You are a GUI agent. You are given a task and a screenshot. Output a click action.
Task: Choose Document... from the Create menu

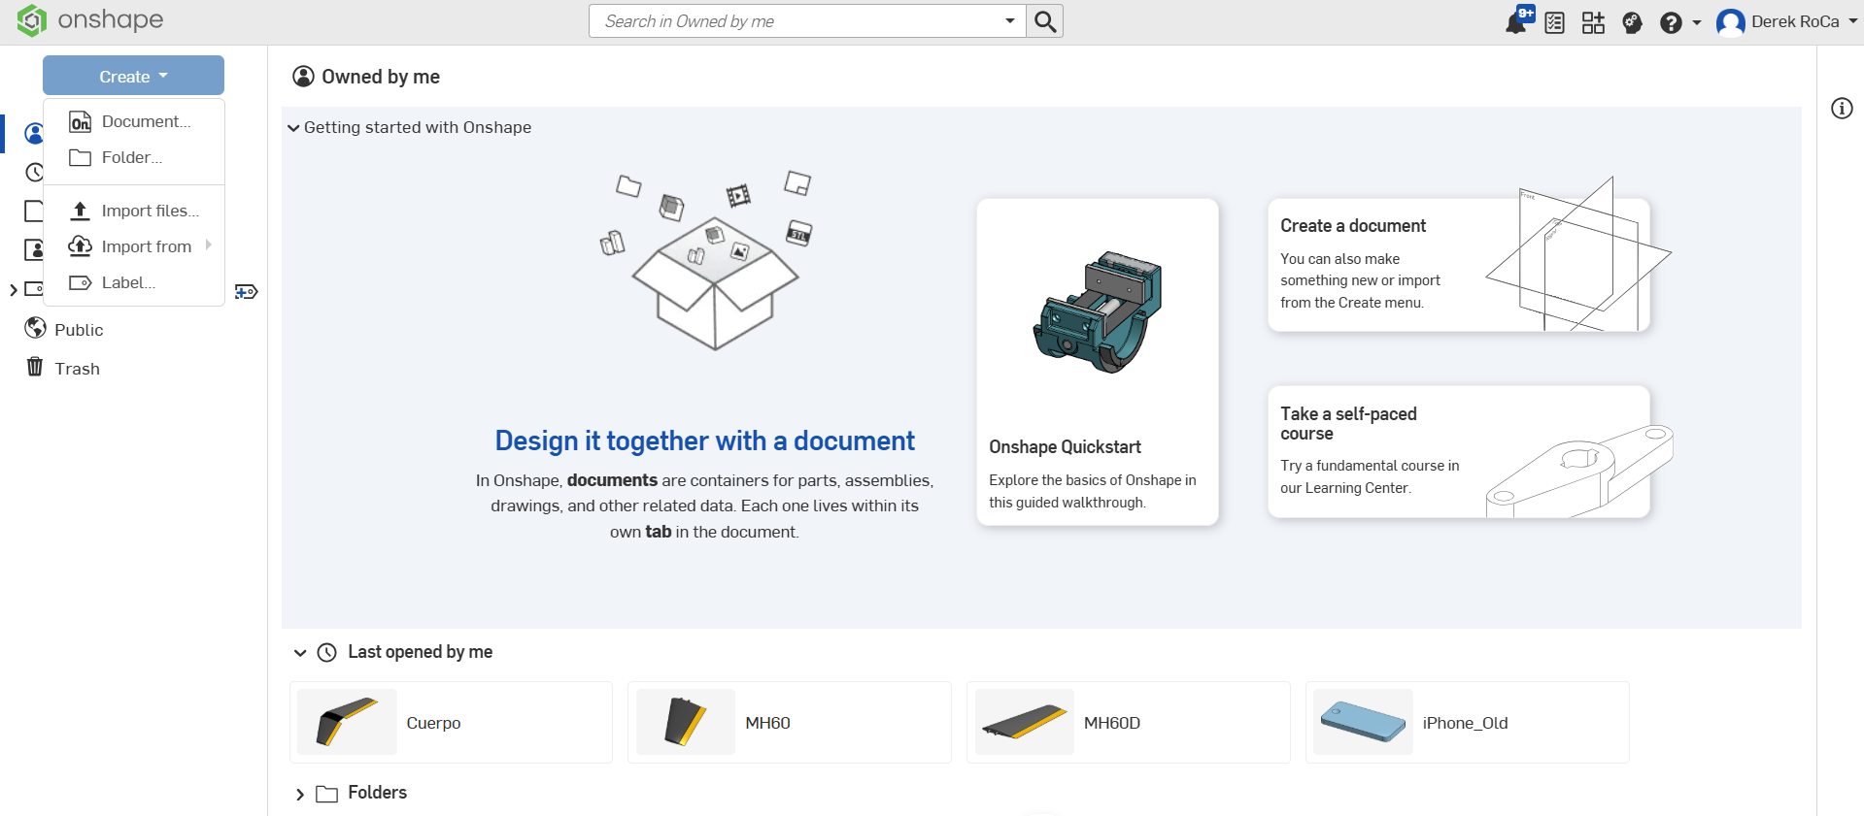point(134,121)
